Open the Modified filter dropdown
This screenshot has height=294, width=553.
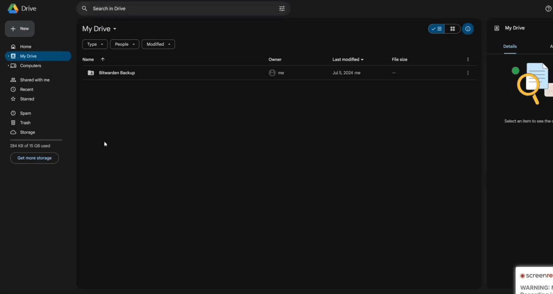pos(158,44)
